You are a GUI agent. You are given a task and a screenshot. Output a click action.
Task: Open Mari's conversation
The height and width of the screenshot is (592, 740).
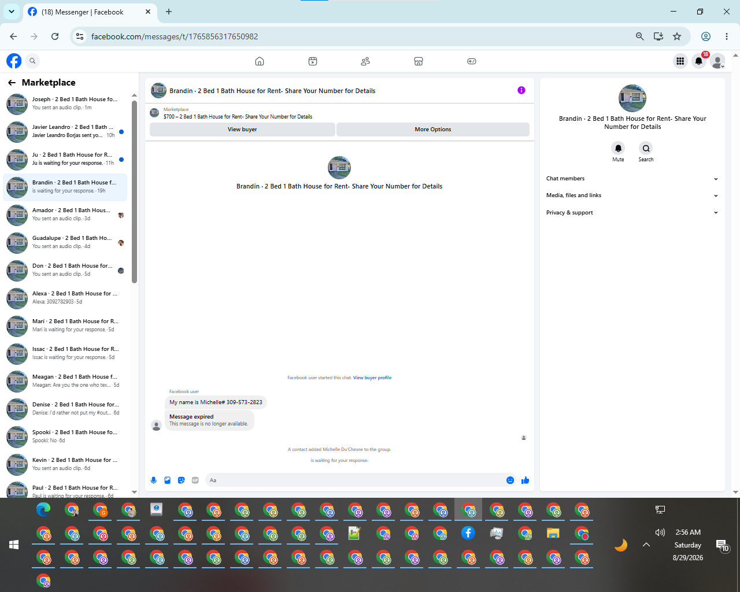(x=65, y=326)
